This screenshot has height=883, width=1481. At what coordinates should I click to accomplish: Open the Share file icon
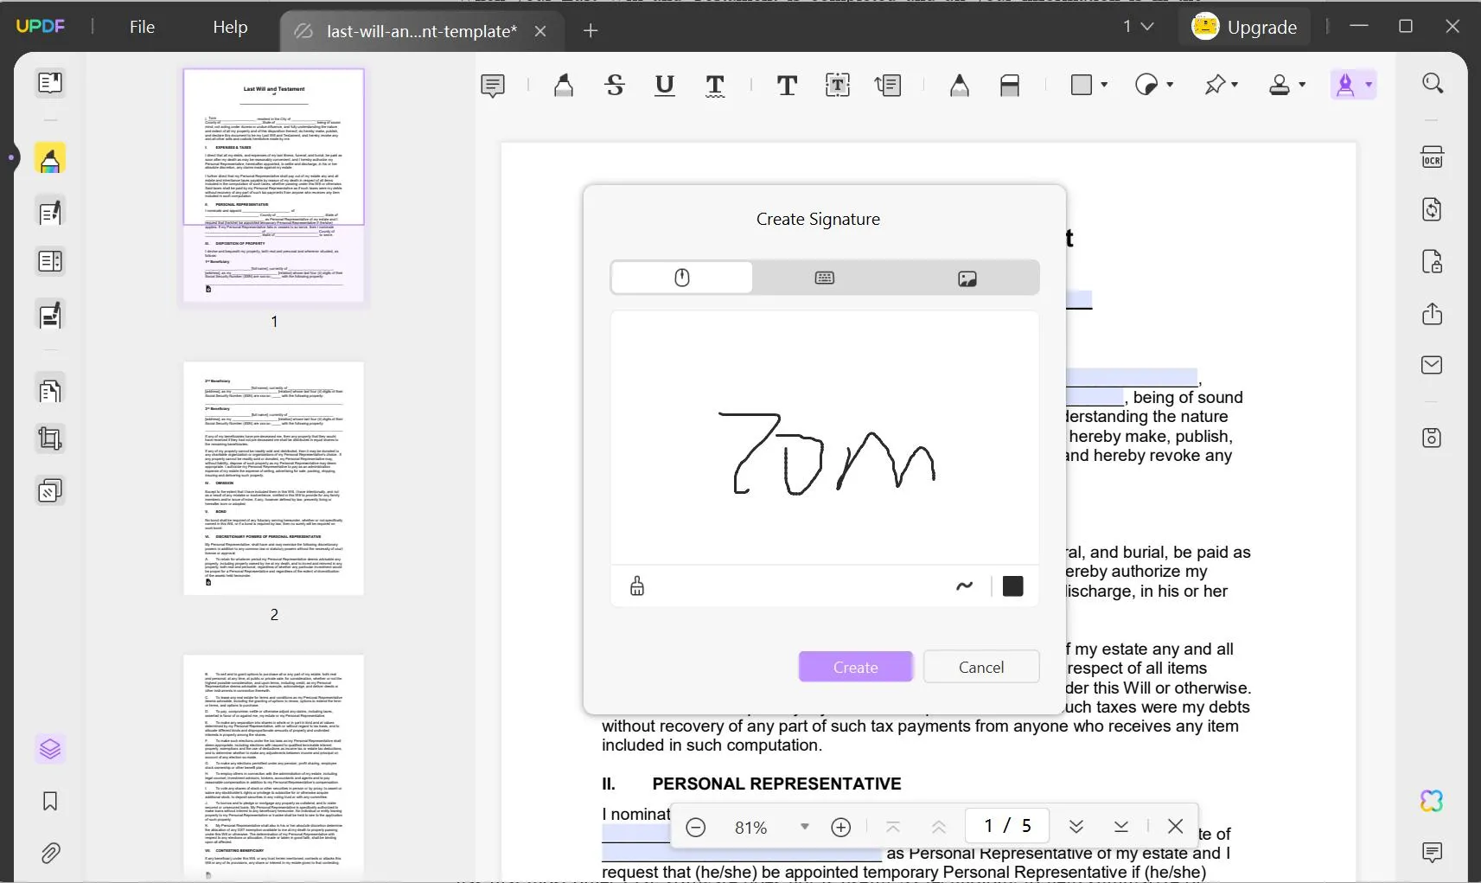[x=1433, y=313]
